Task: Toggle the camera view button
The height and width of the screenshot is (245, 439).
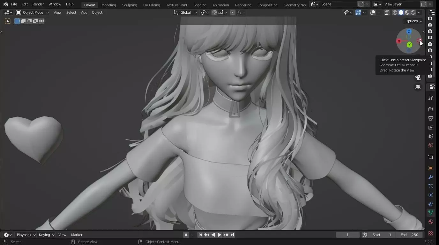Action: pos(418,78)
